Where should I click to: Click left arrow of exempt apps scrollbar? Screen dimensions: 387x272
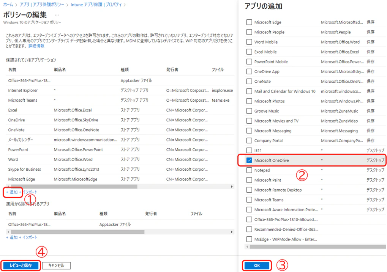(x=8, y=232)
